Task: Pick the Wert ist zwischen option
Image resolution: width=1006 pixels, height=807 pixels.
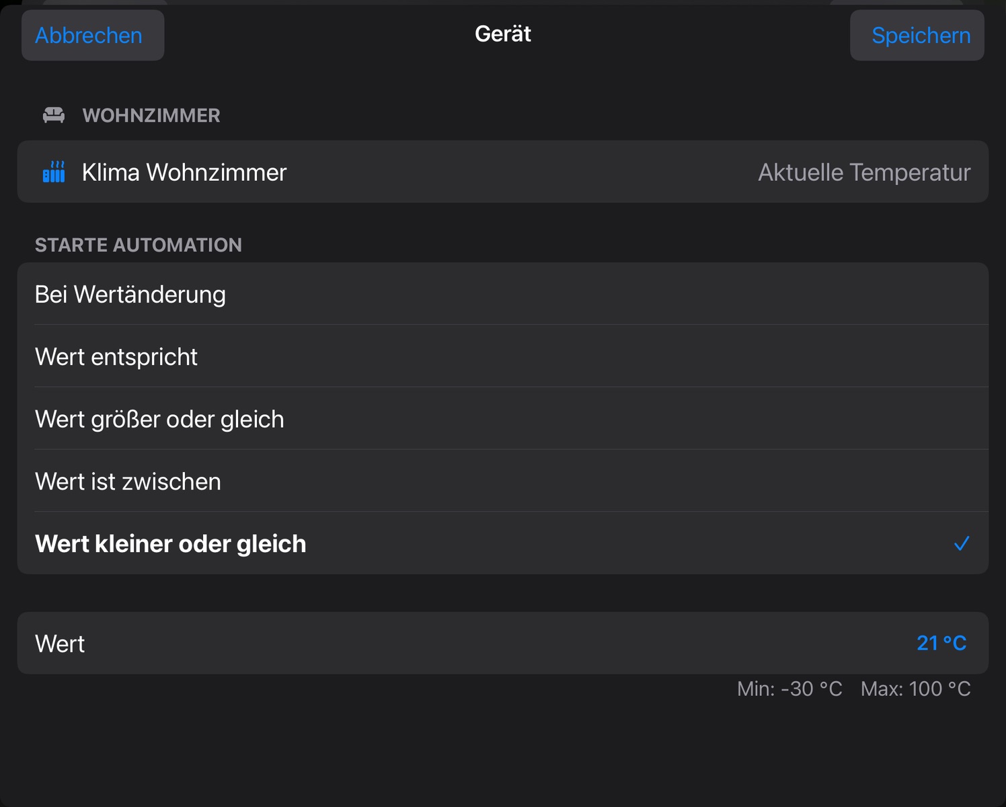Action: pos(128,482)
